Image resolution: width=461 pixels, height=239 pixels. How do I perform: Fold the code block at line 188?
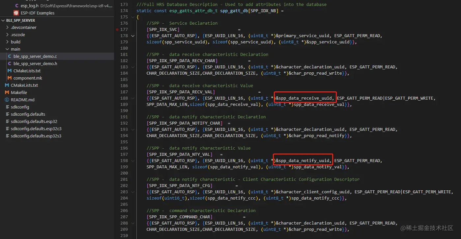click(133, 98)
